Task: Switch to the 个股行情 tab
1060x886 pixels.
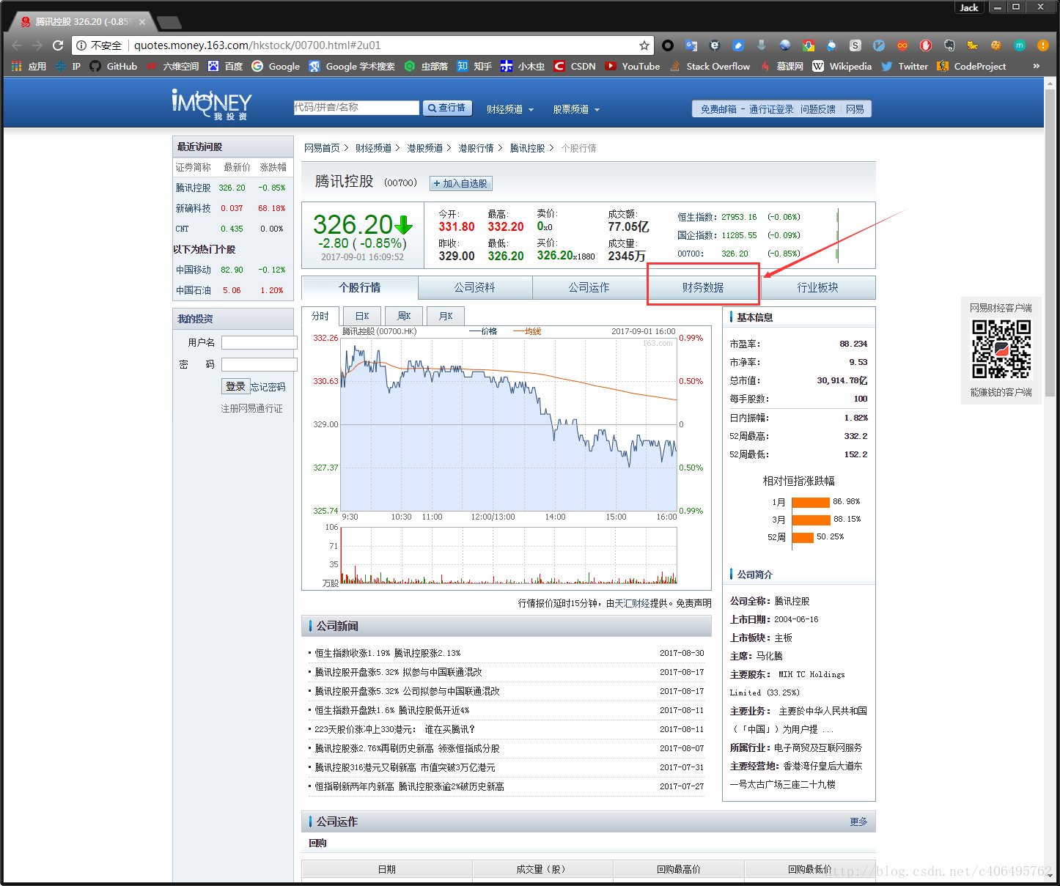Action: pyautogui.click(x=360, y=287)
